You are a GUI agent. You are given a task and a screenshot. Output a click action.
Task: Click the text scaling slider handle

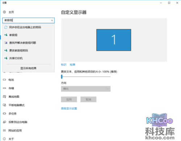click(62, 77)
